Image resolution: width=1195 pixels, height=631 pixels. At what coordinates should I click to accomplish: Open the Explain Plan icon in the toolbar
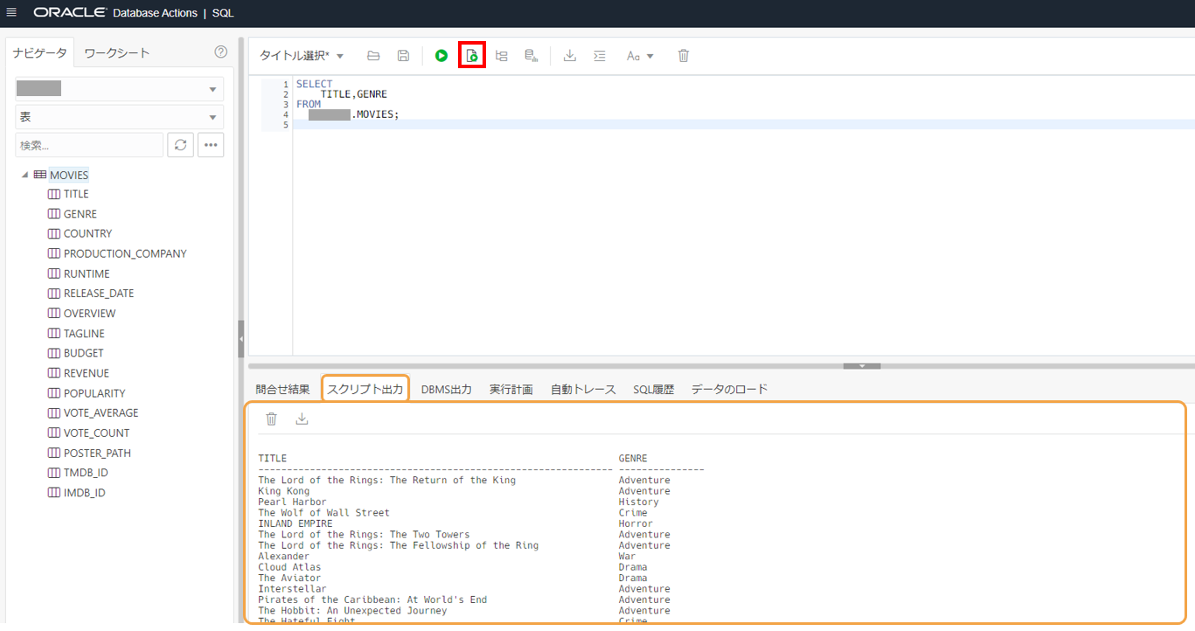[x=501, y=55]
